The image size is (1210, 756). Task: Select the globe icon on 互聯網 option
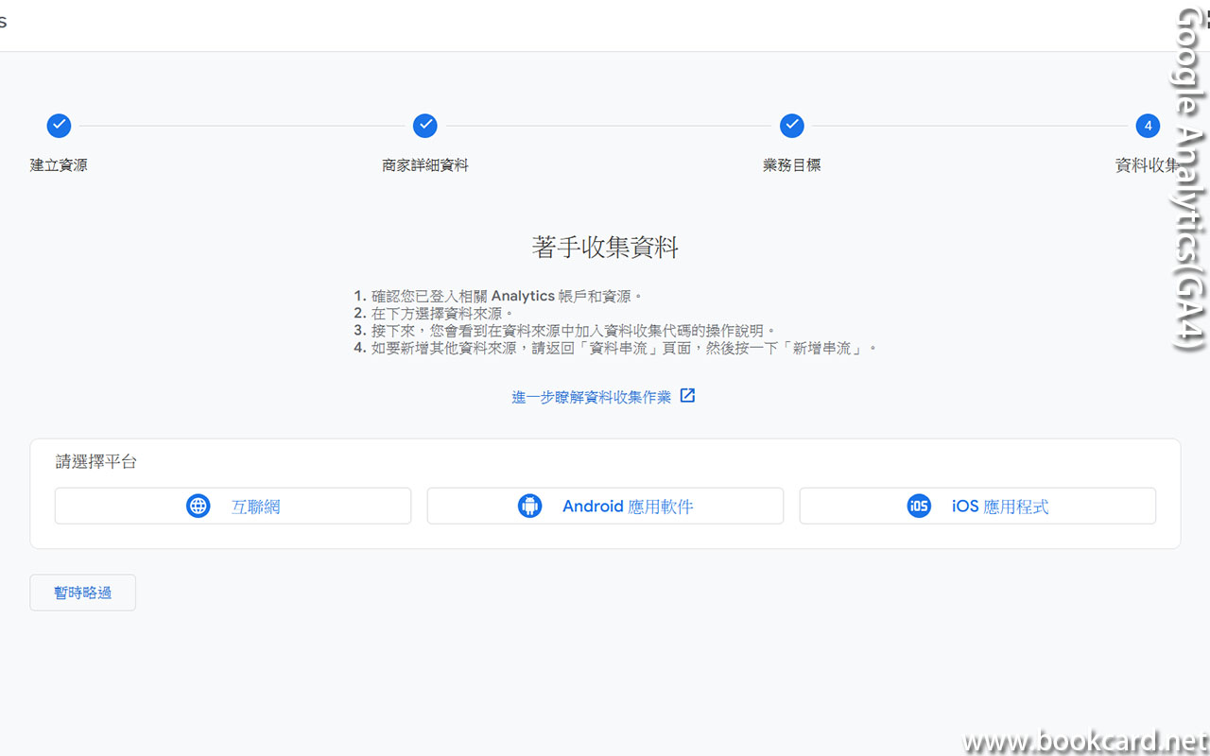coord(198,506)
